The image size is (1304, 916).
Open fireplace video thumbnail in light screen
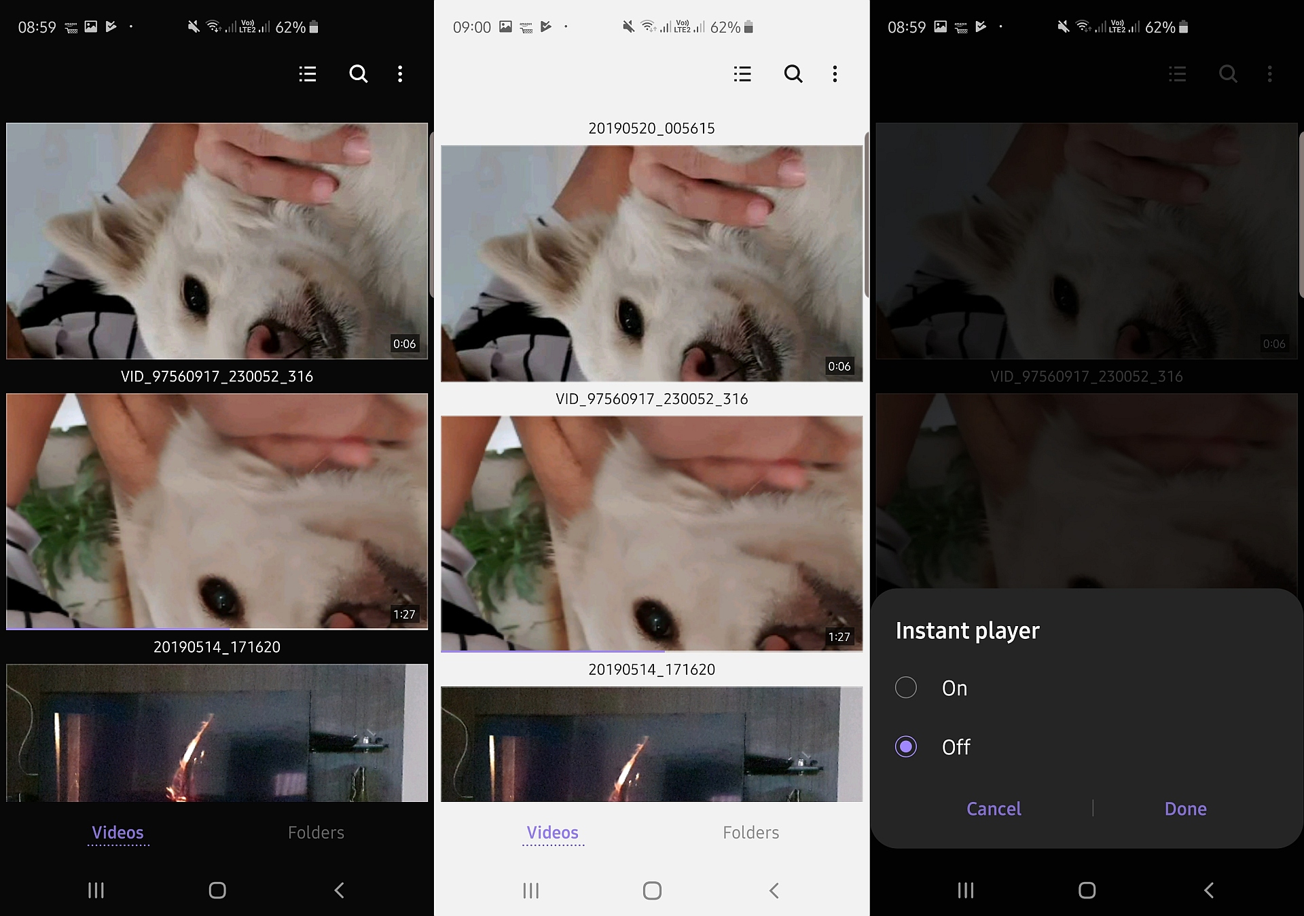pos(651,744)
